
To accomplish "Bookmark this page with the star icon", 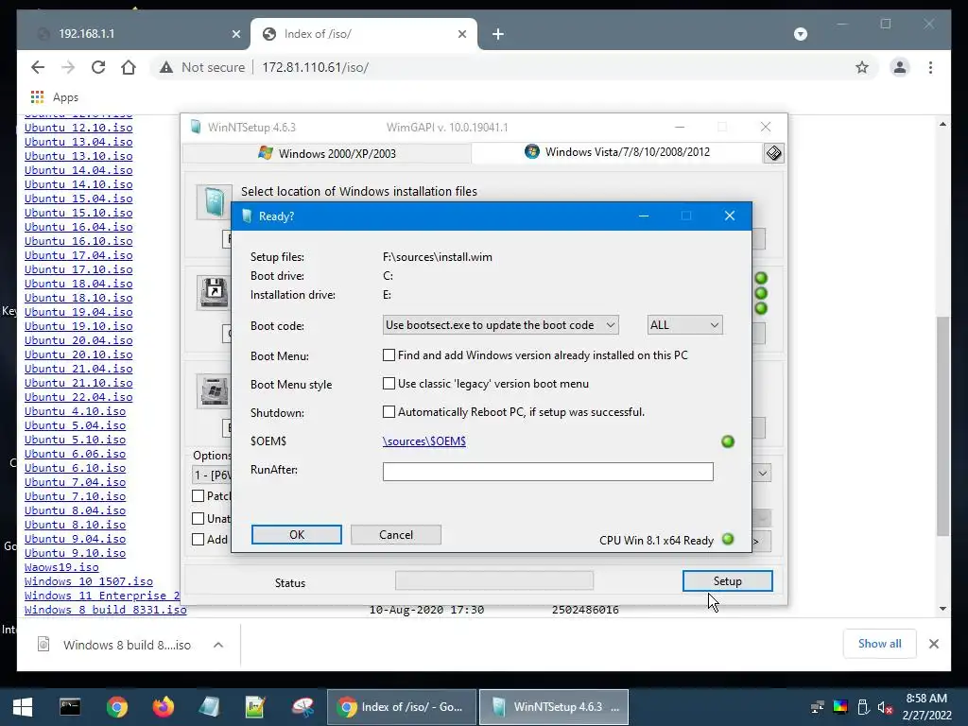I will [862, 67].
